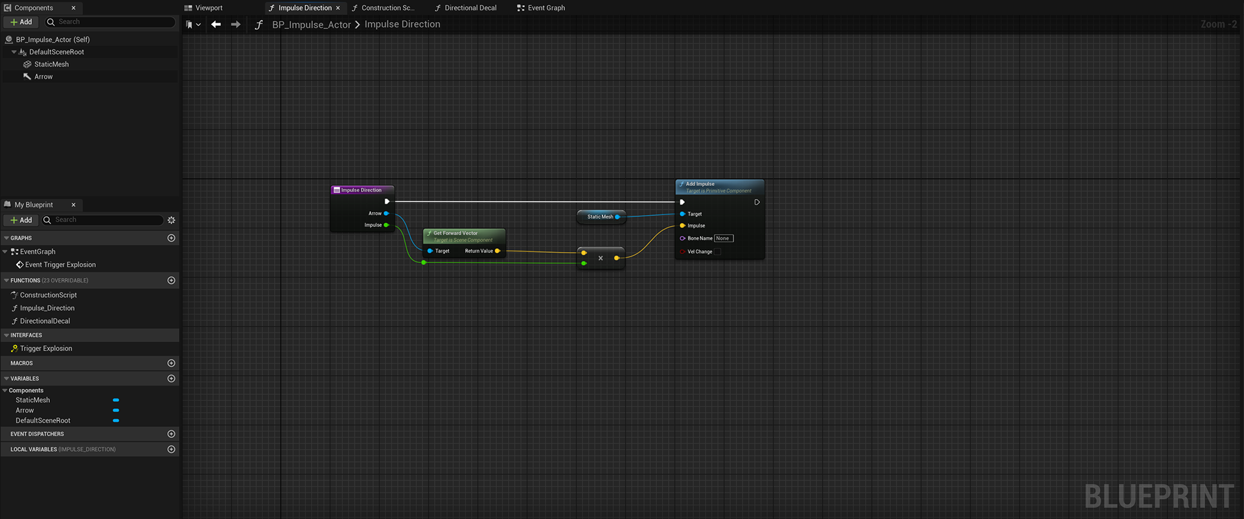Click the StaticMesh variable type pill
1244x519 pixels.
[x=116, y=400]
